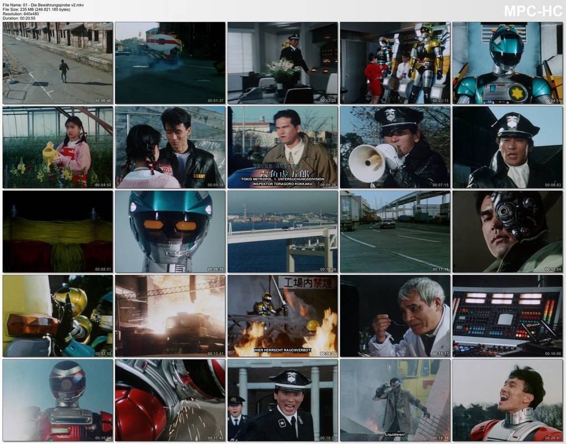Image resolution: width=566 pixels, height=444 pixels.
Task: Open the 00:06:26 thumbnail of the inspector
Action: click(282, 147)
